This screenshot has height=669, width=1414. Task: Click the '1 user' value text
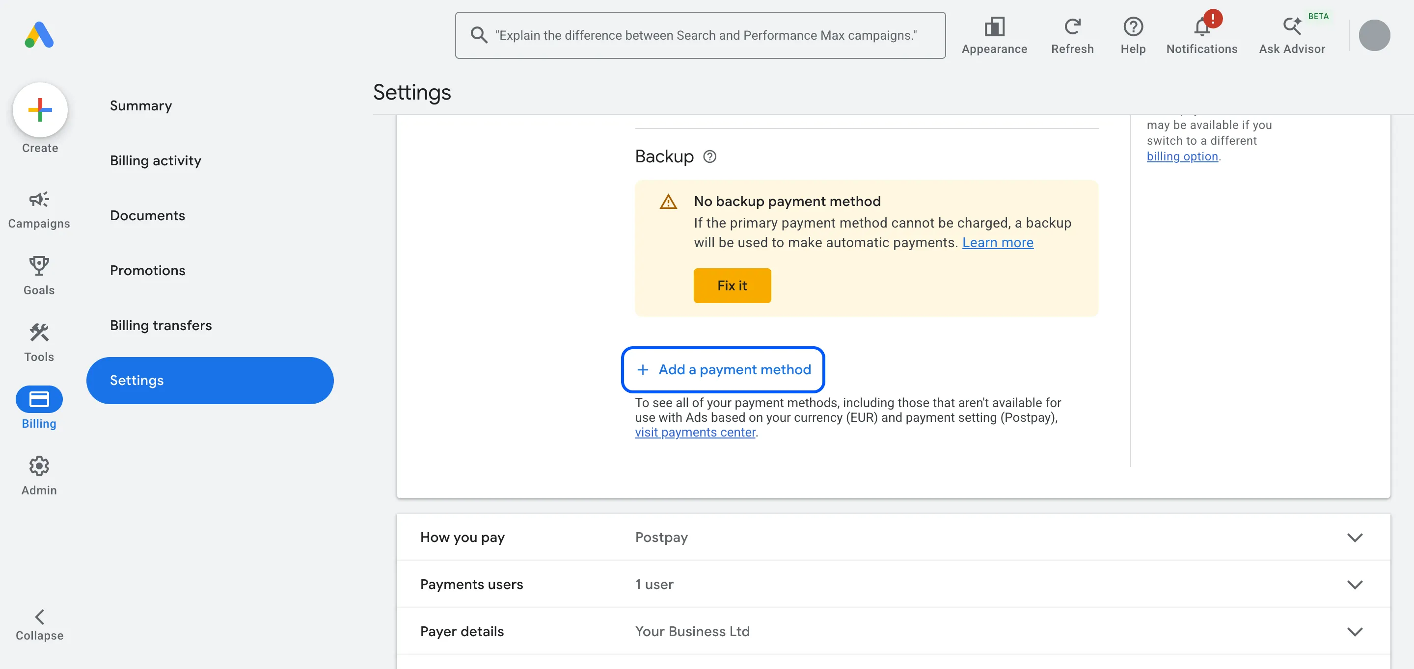pos(654,585)
